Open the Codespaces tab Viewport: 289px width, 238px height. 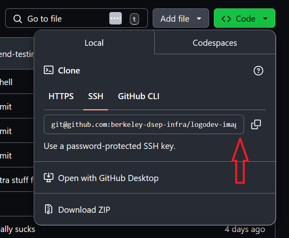pyautogui.click(x=215, y=43)
